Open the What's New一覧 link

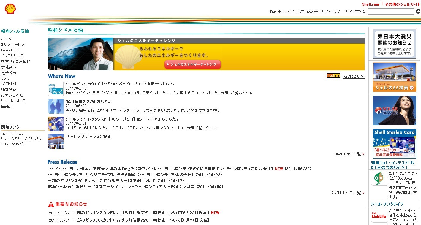pyautogui.click(x=347, y=154)
